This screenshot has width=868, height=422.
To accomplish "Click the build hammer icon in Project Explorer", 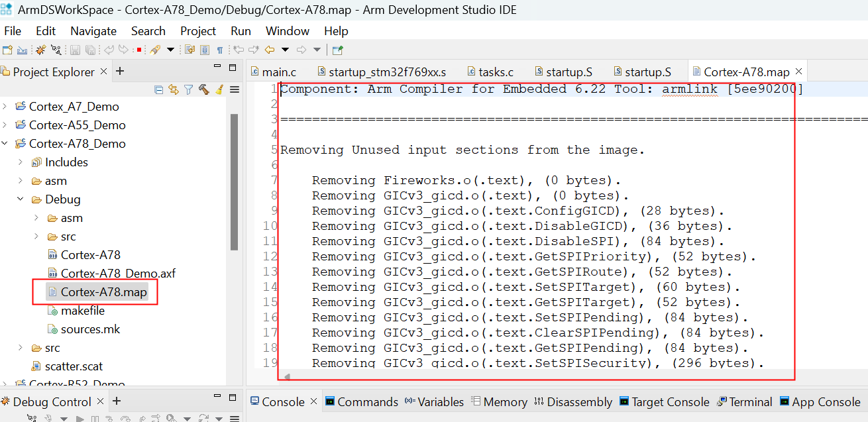I will (204, 89).
